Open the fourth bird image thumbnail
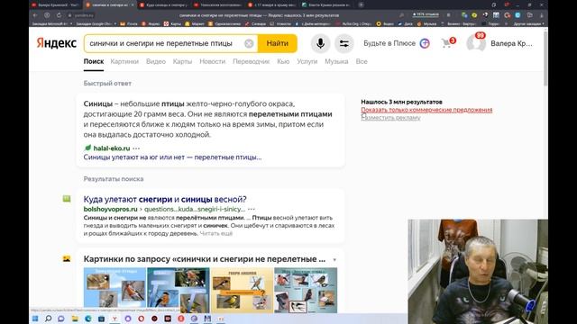The image size is (577, 324). point(306,290)
